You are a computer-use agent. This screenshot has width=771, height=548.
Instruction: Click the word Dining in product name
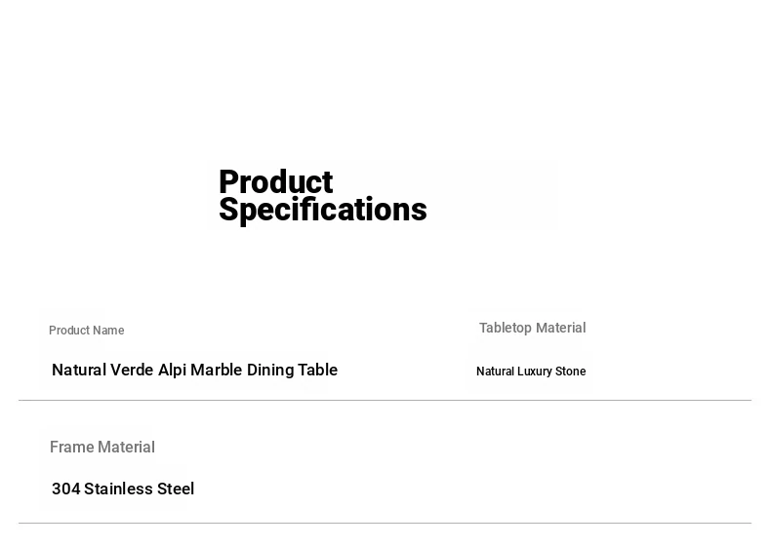(270, 371)
